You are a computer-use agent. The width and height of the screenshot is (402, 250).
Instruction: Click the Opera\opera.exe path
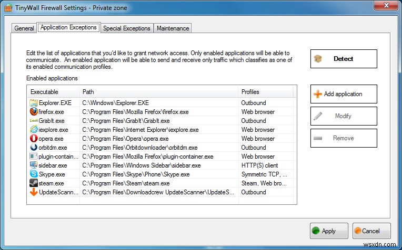[x=125, y=139]
